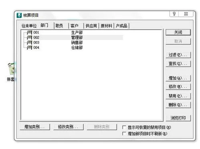Toggle 增加新项目时不刷新 checkbox
The width and height of the screenshot is (200, 149).
tap(124, 133)
